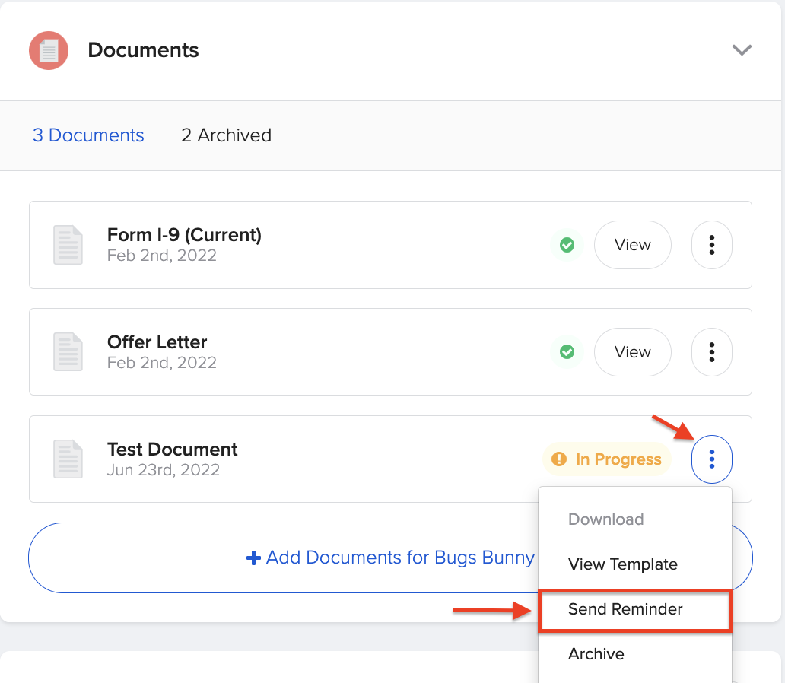Collapse the Documents section with the chevron
Image resolution: width=785 pixels, height=683 pixels.
(742, 50)
